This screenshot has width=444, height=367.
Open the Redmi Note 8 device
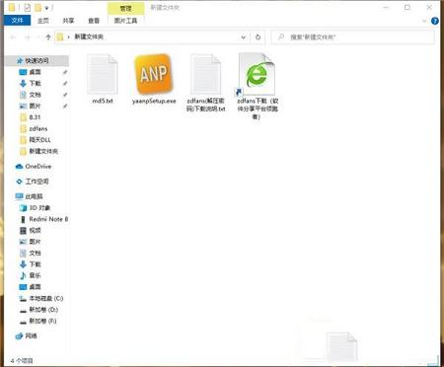click(48, 219)
